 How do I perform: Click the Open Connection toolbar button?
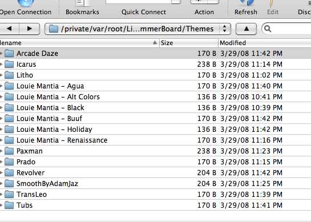(x=25, y=8)
